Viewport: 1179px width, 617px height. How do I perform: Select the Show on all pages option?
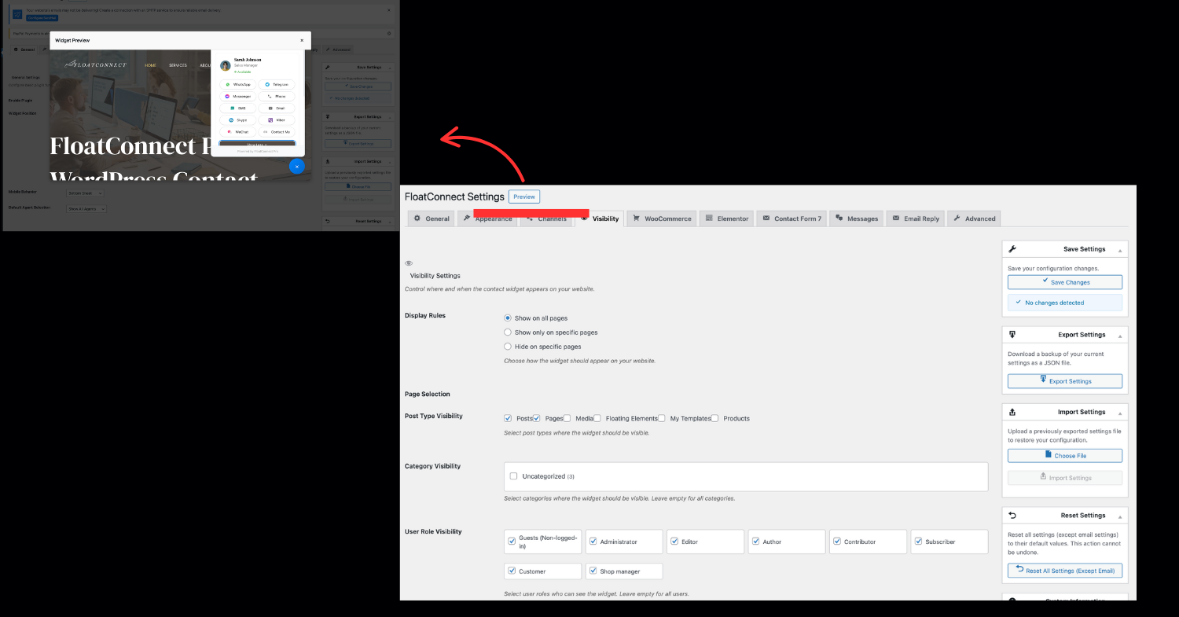pyautogui.click(x=508, y=318)
